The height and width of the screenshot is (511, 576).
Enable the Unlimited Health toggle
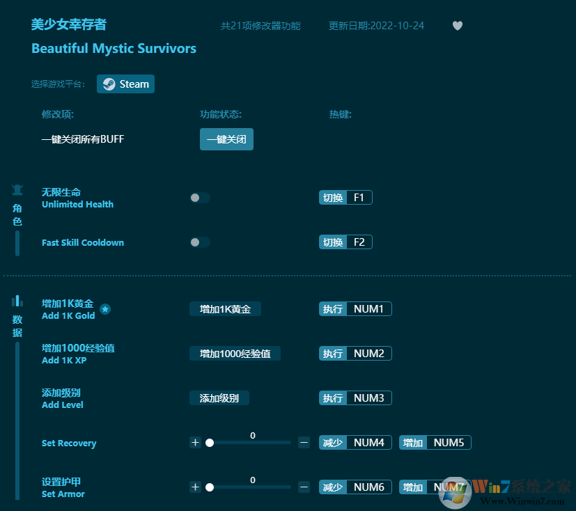(x=200, y=198)
